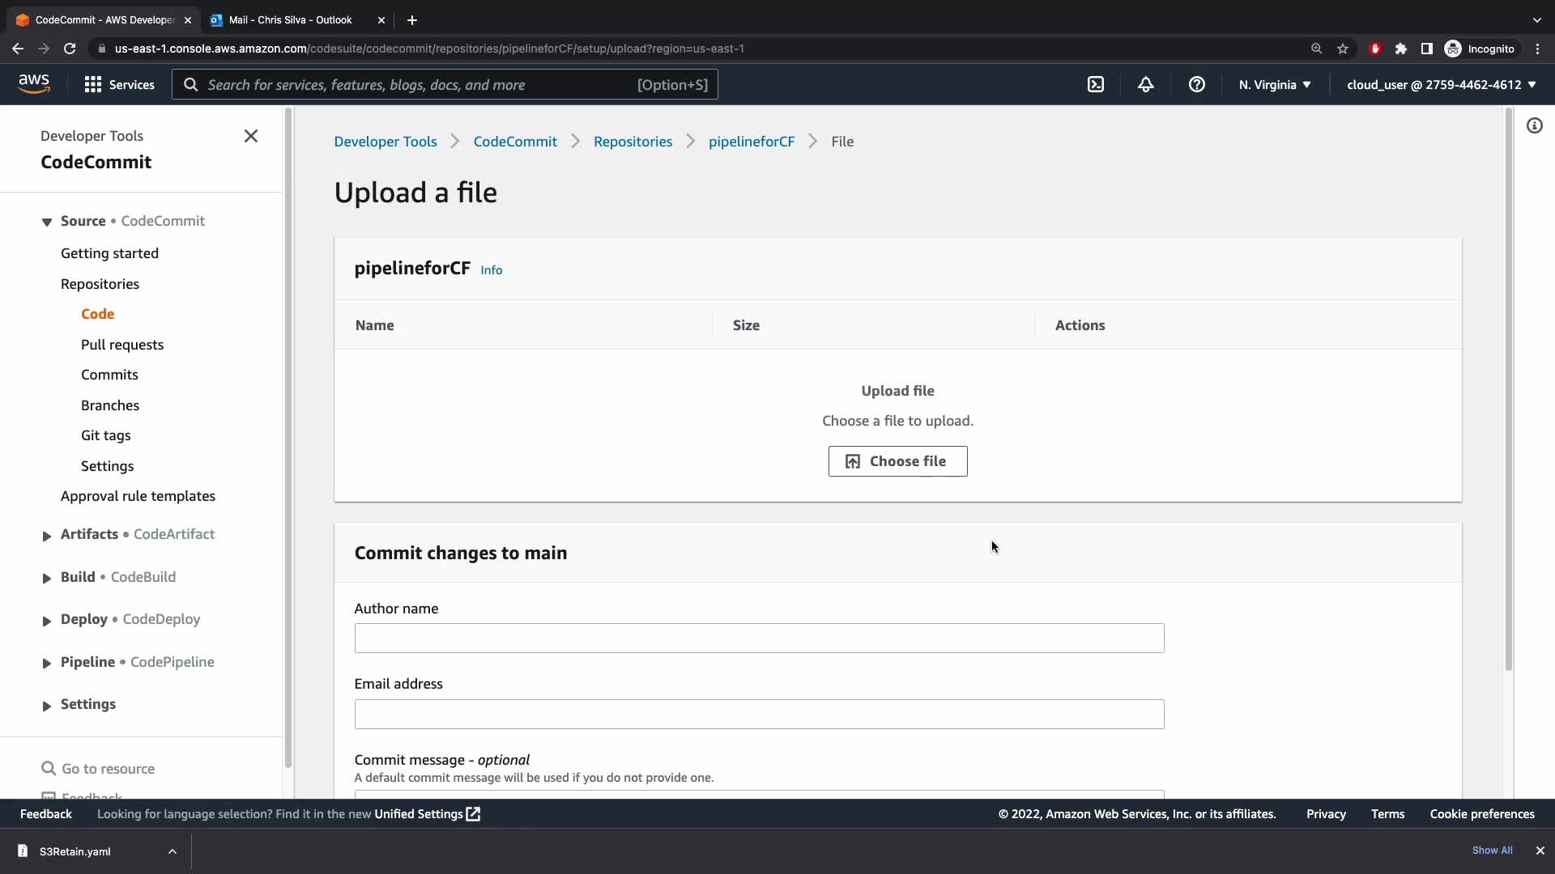The height and width of the screenshot is (874, 1555).
Task: Open the cloud_user account dropdown
Action: click(1441, 84)
